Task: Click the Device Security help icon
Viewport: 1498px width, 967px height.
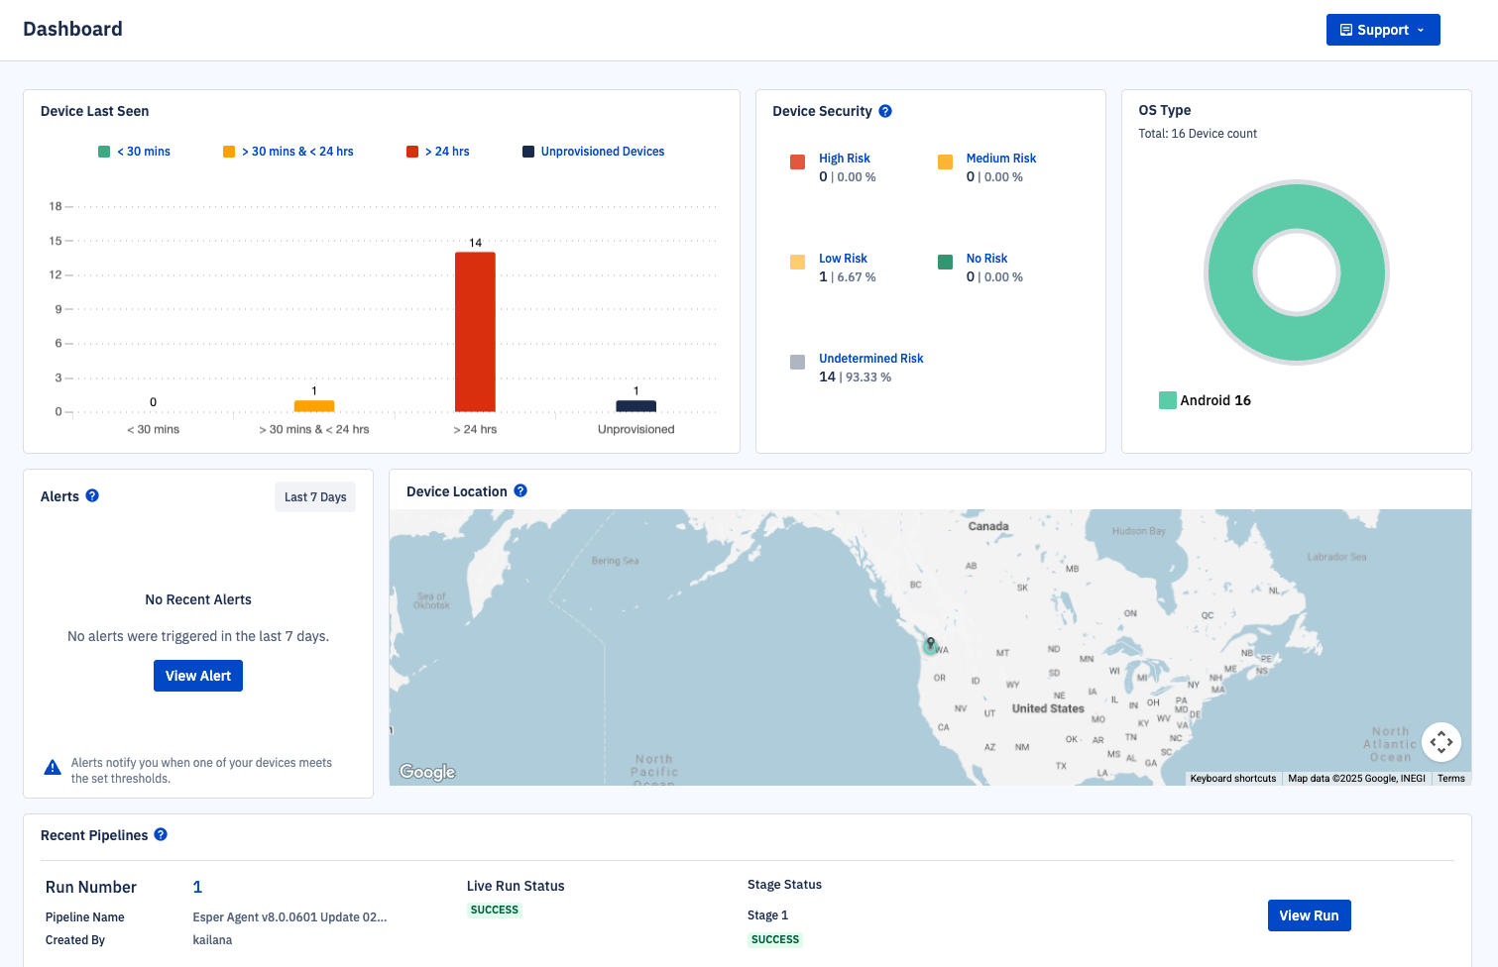Action: pos(885,111)
